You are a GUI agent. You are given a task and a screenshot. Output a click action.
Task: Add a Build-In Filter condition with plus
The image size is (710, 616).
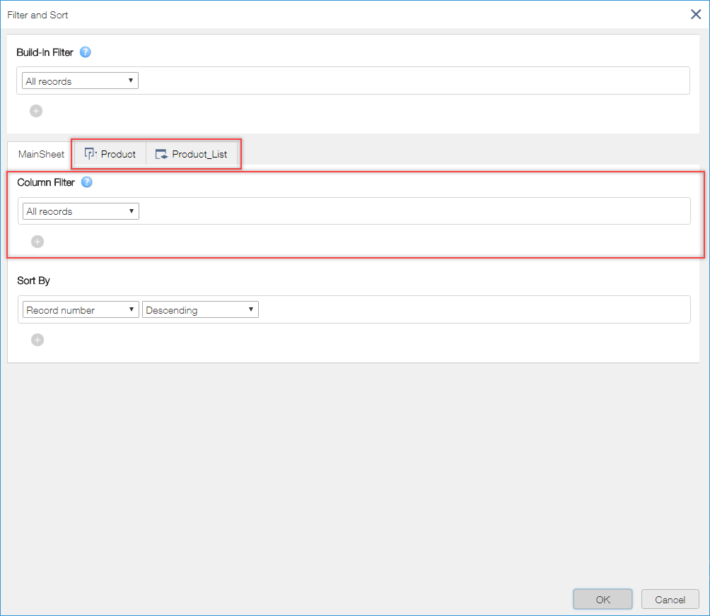36,111
